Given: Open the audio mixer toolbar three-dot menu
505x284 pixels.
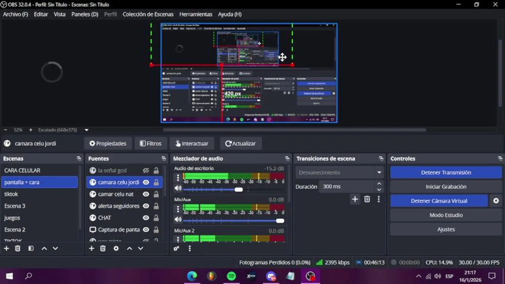Looking at the screenshot, I should (190, 248).
